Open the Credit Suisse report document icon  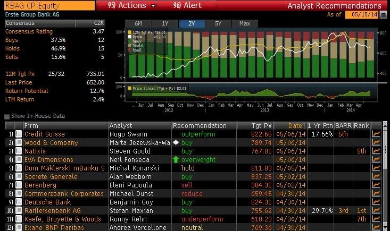[x=19, y=134]
